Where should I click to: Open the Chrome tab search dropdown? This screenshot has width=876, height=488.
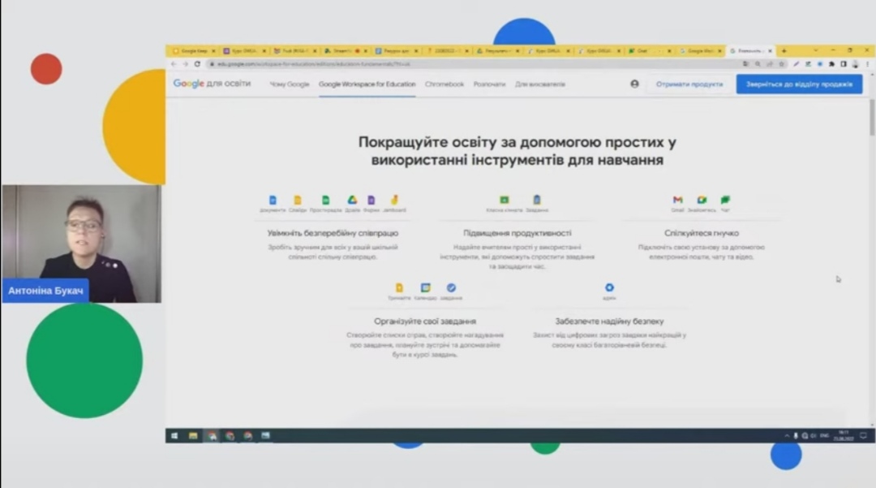pos(816,50)
